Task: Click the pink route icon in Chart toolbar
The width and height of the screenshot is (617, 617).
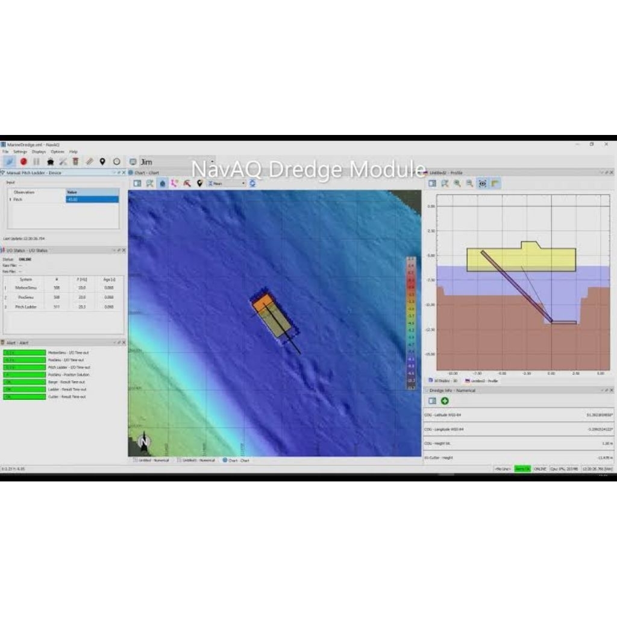Action: pyautogui.click(x=174, y=183)
